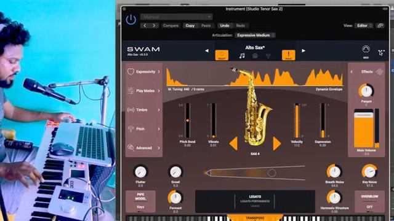This screenshot has width=394, height=221.
Task: Click the Pitch tuning fork icon
Action: pos(131,129)
